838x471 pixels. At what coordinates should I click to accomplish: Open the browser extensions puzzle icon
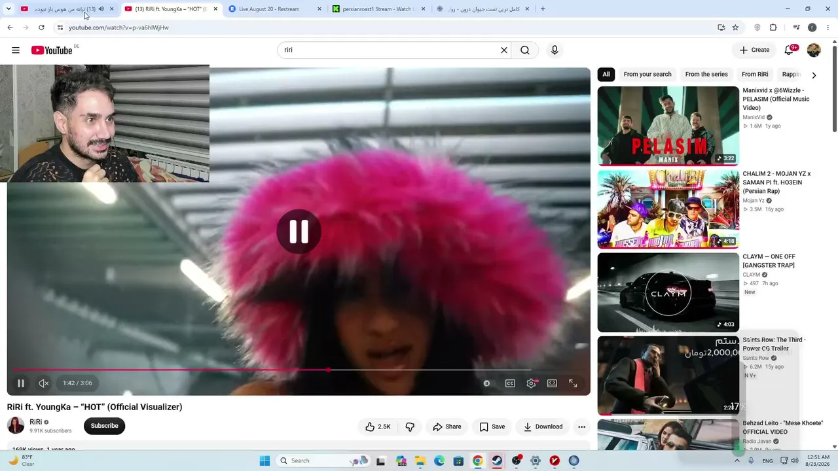773,27
